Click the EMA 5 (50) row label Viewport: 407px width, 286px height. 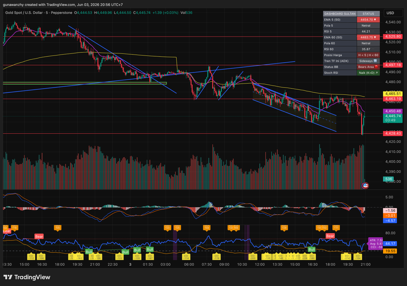(333, 20)
